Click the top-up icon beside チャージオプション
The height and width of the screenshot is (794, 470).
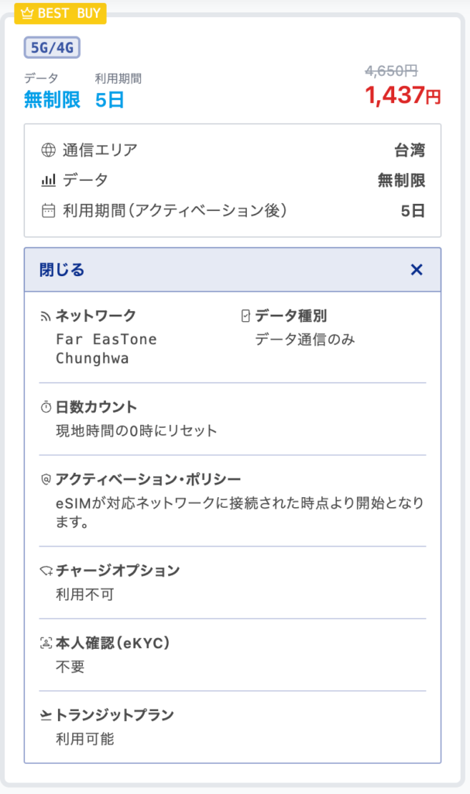click(x=46, y=571)
